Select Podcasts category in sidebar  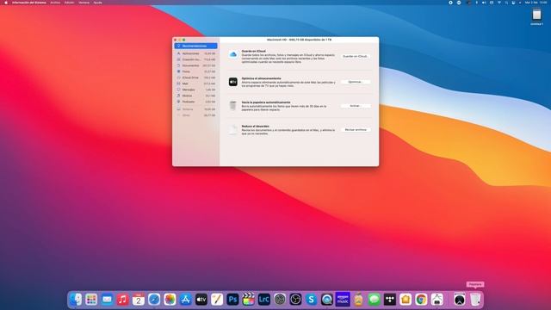click(x=195, y=102)
